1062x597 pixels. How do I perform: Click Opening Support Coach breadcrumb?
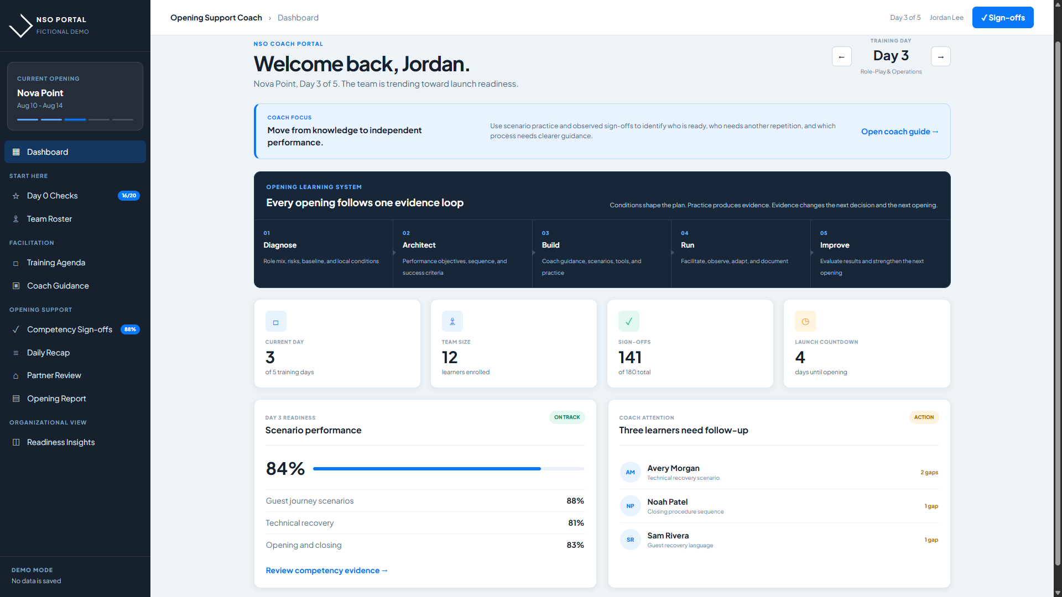[216, 18]
